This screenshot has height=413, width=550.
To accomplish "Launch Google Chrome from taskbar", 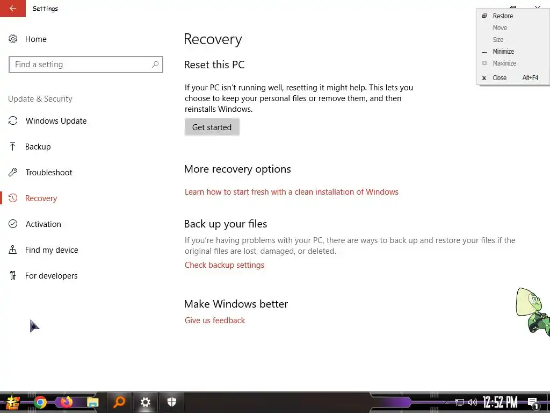I will coord(40,402).
